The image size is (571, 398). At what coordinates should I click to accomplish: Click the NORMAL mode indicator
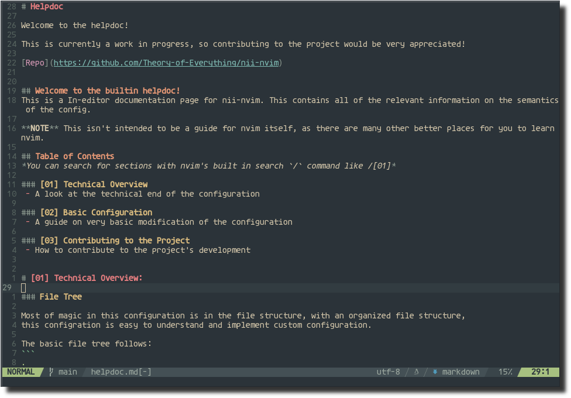coord(20,372)
